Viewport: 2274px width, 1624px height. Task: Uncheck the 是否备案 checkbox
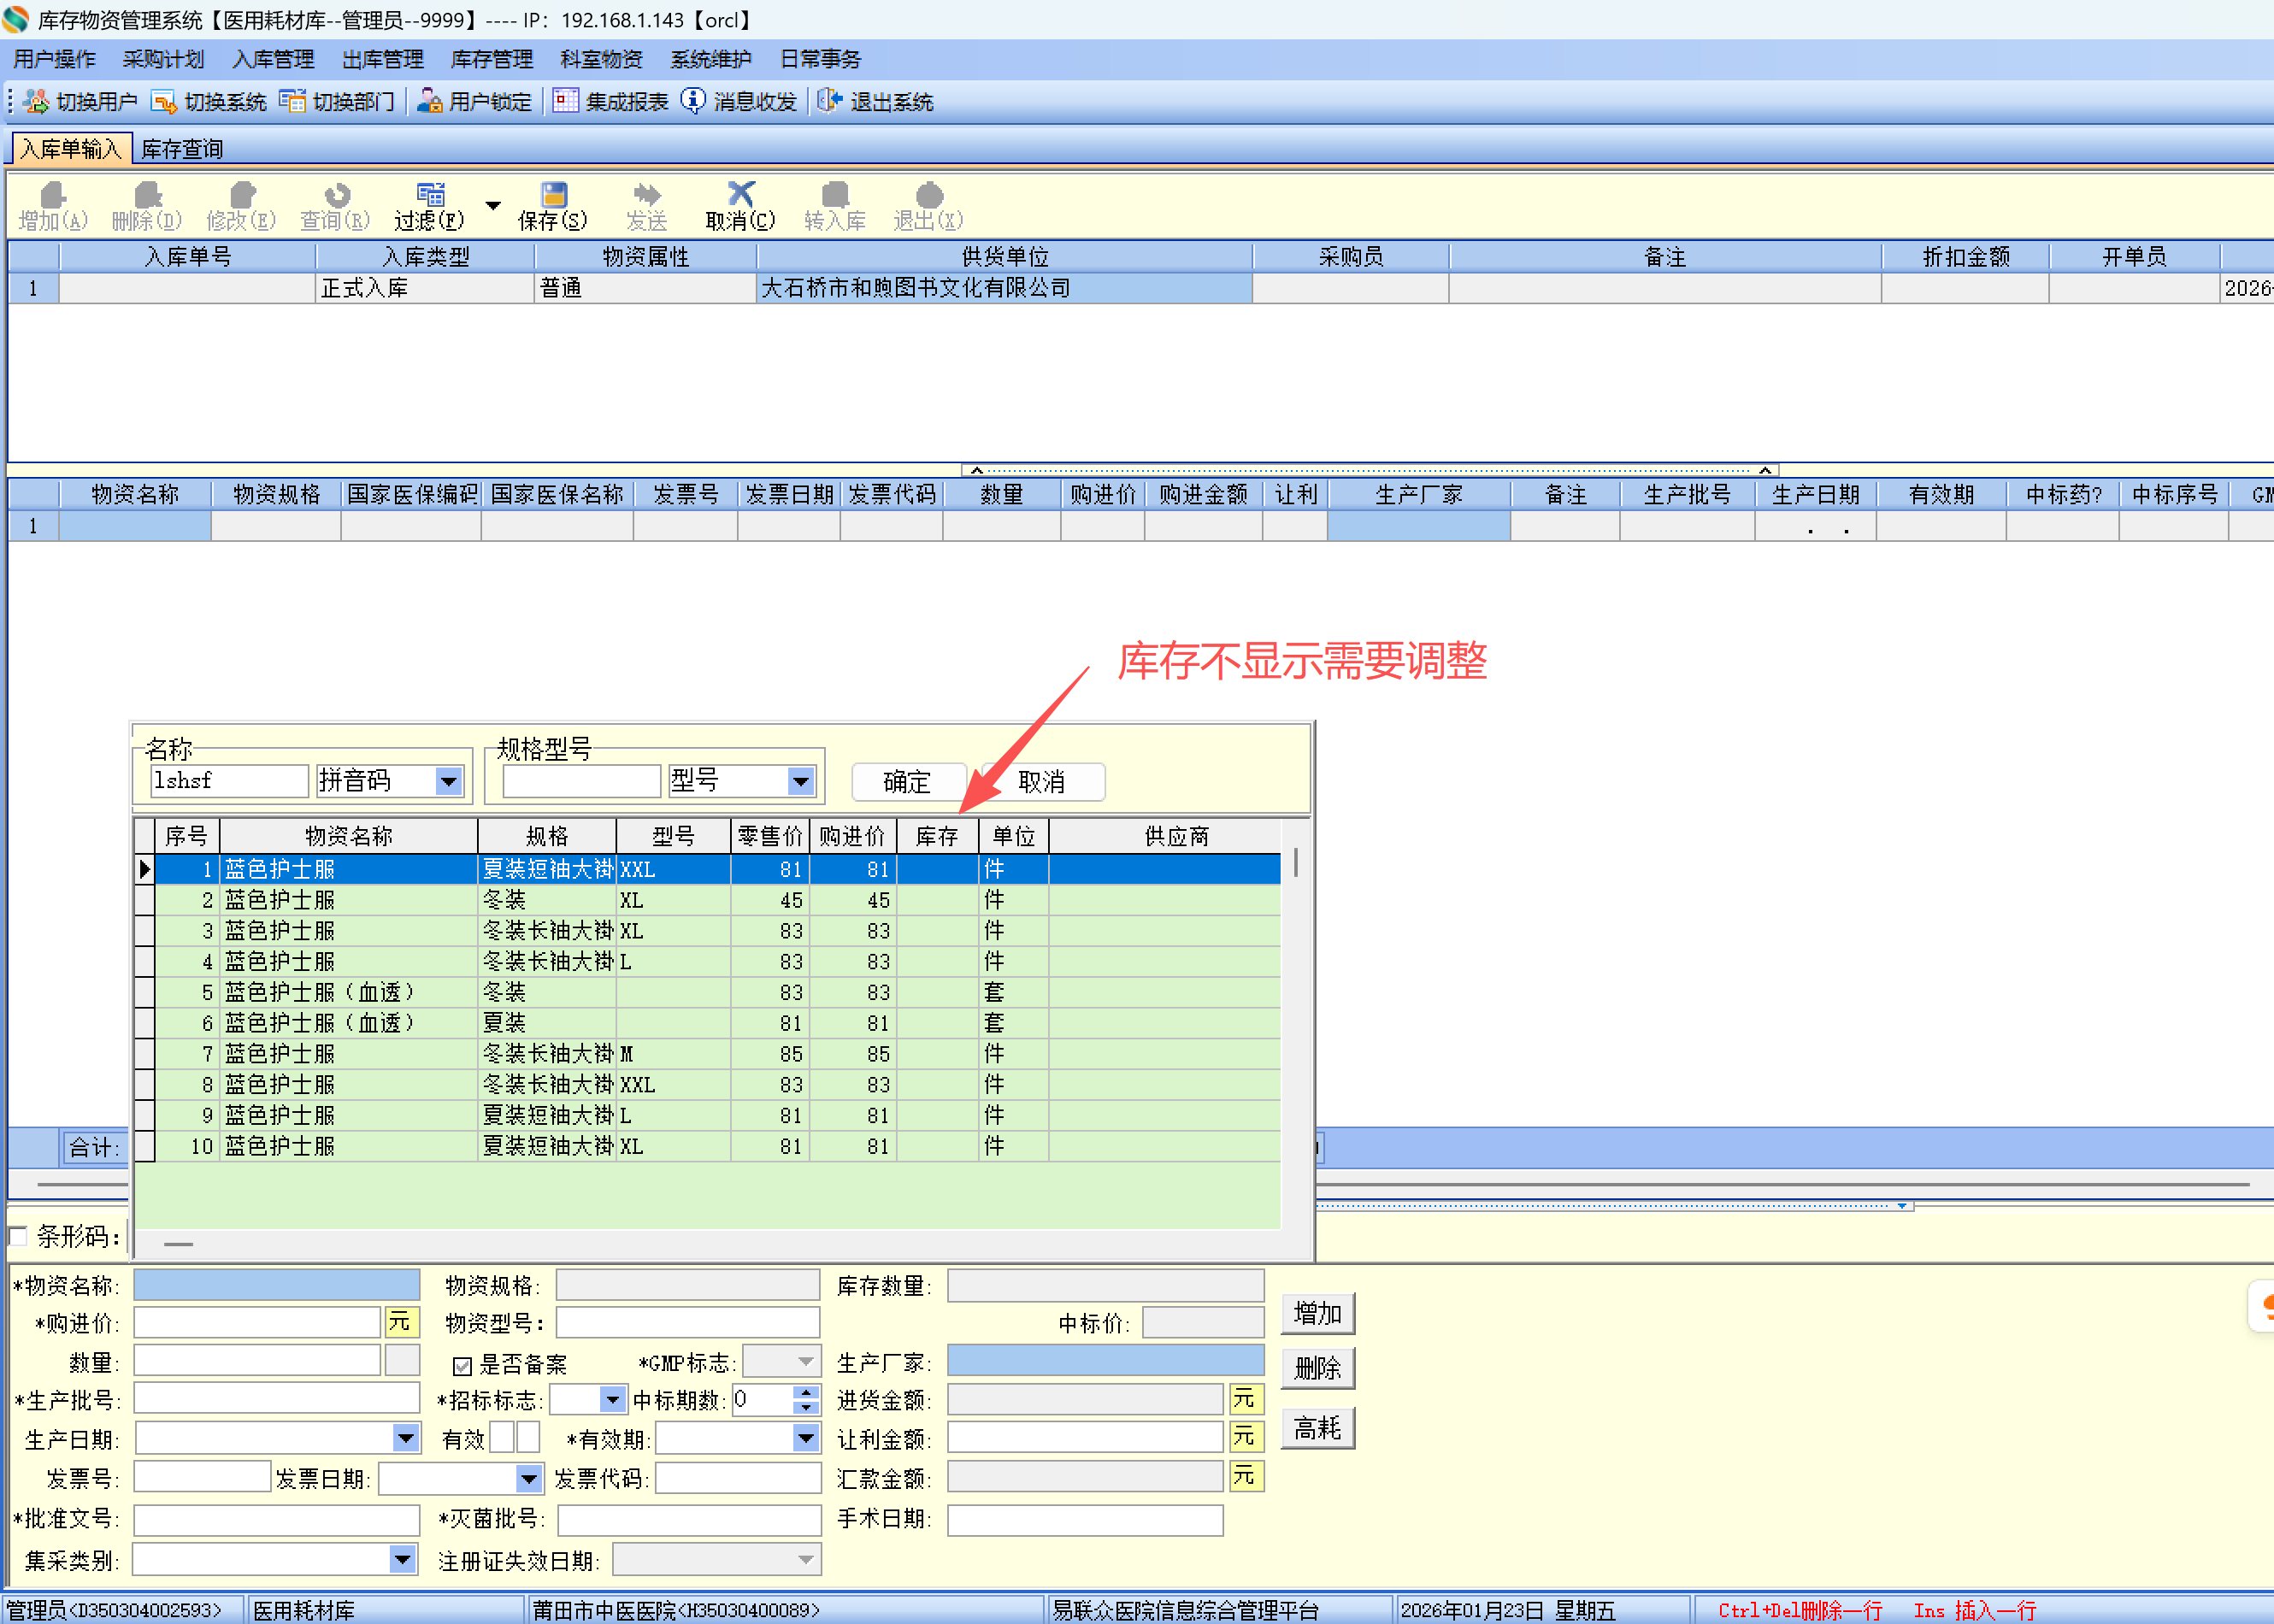point(462,1365)
